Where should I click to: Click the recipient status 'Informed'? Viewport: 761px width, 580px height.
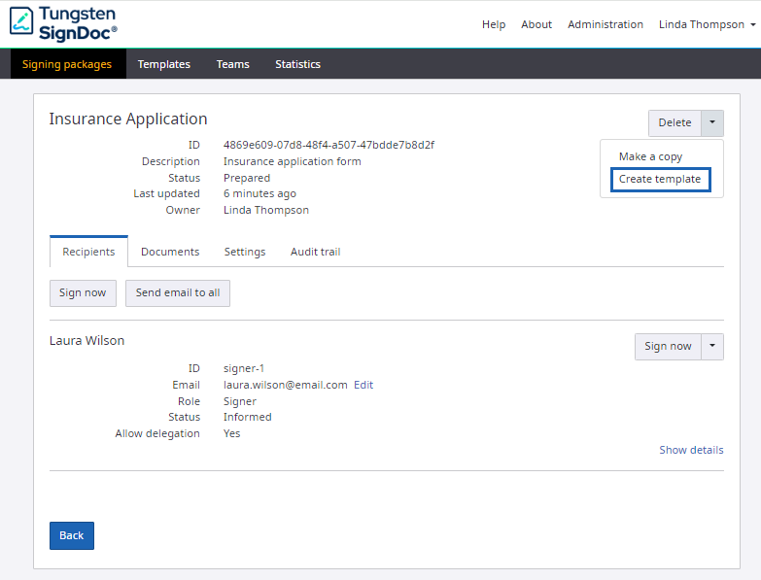tap(248, 417)
